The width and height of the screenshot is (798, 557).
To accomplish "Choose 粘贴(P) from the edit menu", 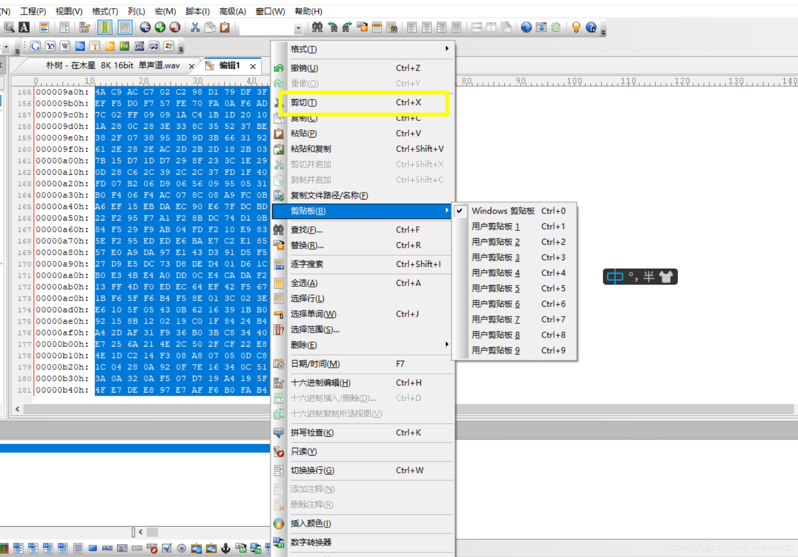I will click(363, 133).
